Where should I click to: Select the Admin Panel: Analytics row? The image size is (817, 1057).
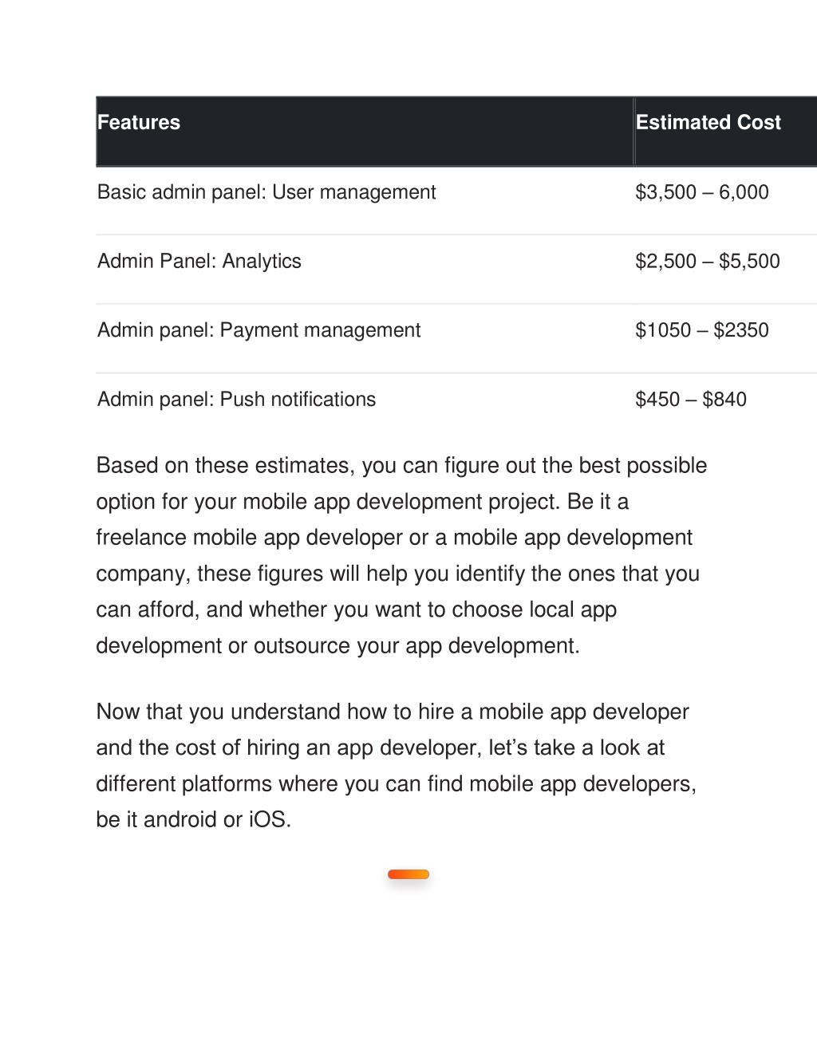(456, 270)
